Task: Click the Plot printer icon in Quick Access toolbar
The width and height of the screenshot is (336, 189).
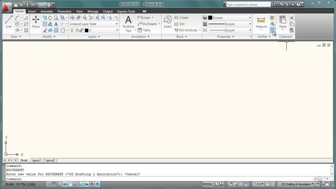Action: coord(49,5)
